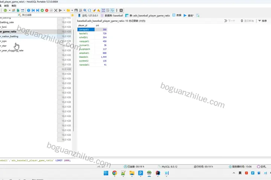This screenshot has height=180, width=271.
Task: Click the blue data transfer arrows icon
Action: pyautogui.click(x=23, y=10)
